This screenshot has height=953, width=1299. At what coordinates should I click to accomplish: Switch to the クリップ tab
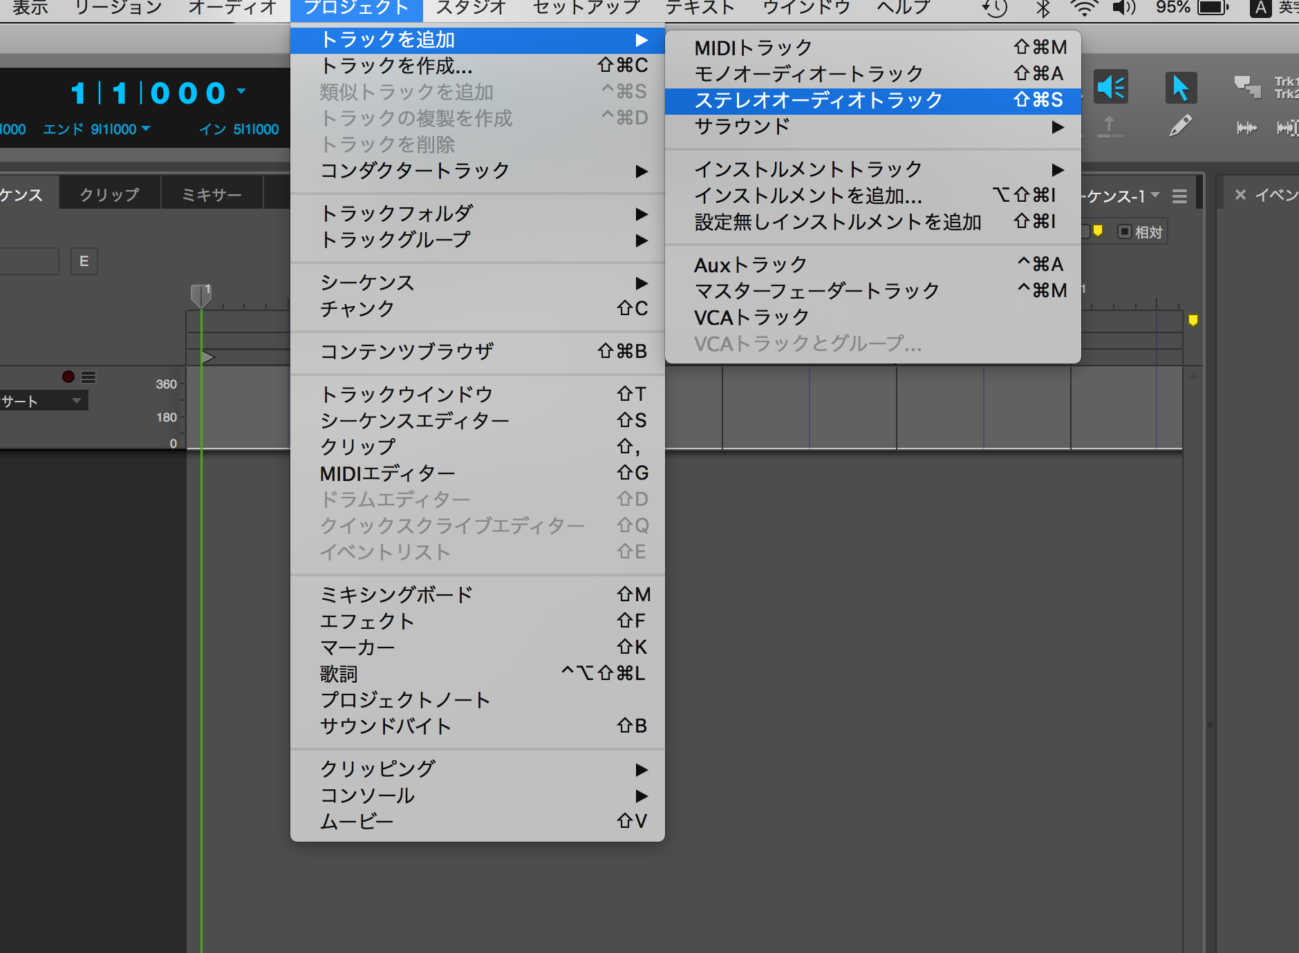109,195
